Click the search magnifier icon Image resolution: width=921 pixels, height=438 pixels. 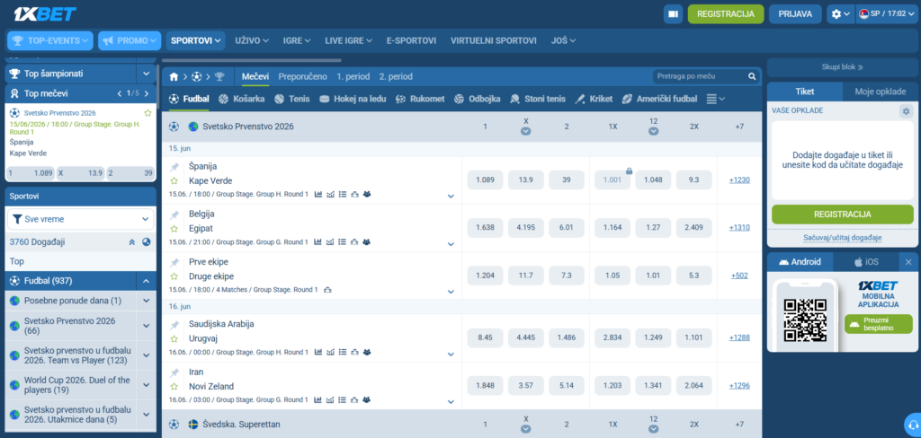tap(752, 77)
